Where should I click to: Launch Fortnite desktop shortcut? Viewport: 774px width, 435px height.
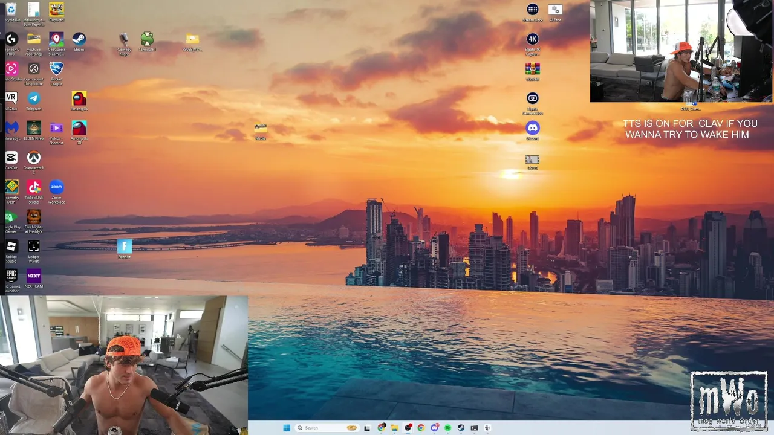[125, 249]
